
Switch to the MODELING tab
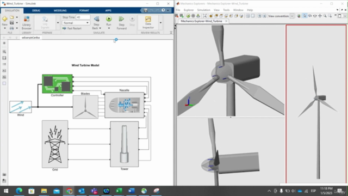(60, 10)
